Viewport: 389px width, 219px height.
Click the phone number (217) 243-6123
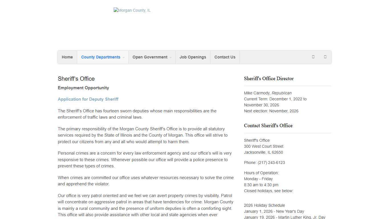271,163
